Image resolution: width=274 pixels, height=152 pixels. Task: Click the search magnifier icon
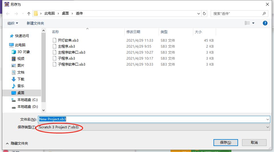(264, 14)
